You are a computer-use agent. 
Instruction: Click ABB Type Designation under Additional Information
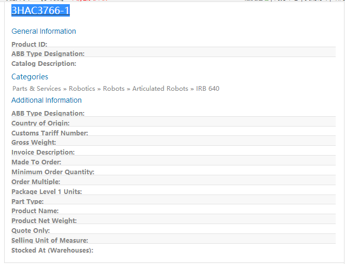pos(48,113)
